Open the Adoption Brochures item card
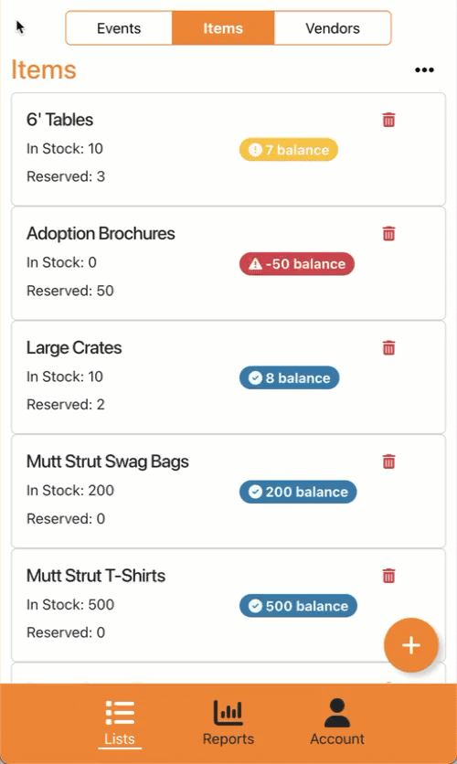The width and height of the screenshot is (457, 764). point(228,263)
